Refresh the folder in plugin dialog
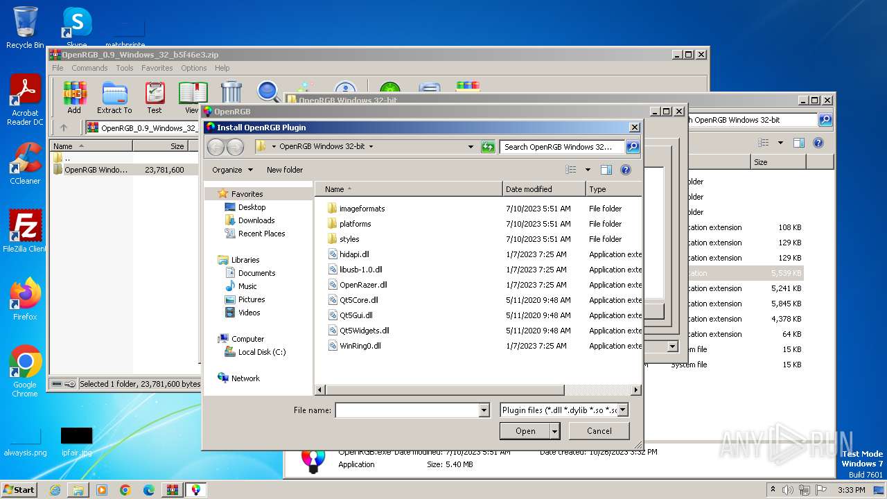This screenshot has height=499, width=887. 489,147
